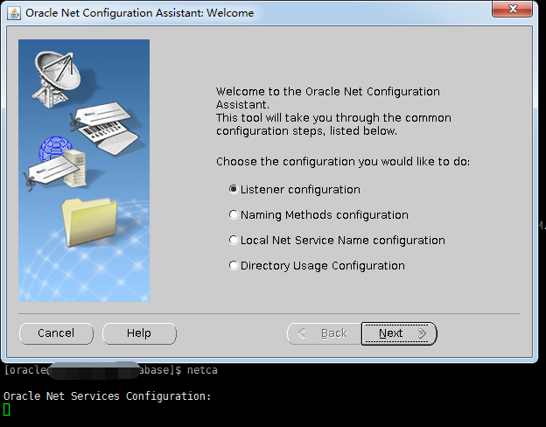Open Help for the assistant
This screenshot has width=546, height=427.
(139, 333)
